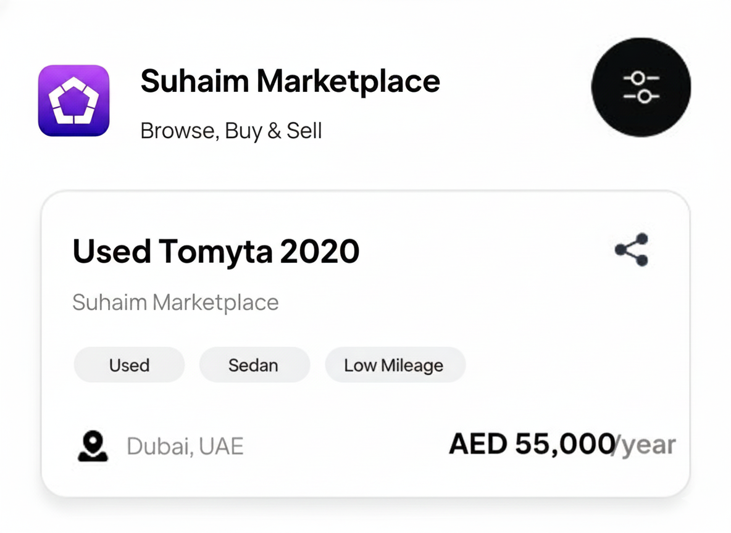This screenshot has height=533, width=731.
Task: Click the Suhaim Marketplace header title
Action: tap(290, 81)
